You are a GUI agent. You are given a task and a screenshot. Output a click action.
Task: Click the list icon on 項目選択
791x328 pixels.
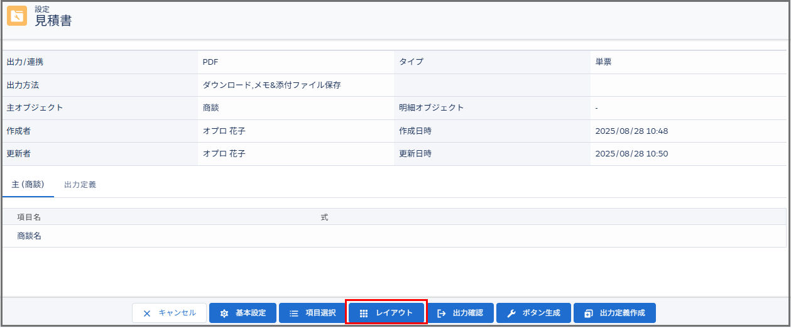click(x=293, y=313)
